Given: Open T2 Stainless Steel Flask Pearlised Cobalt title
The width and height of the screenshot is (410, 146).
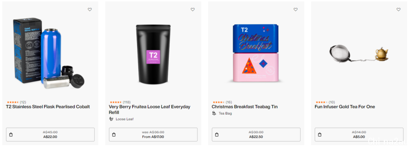Looking at the screenshot, I should pyautogui.click(x=48, y=107).
